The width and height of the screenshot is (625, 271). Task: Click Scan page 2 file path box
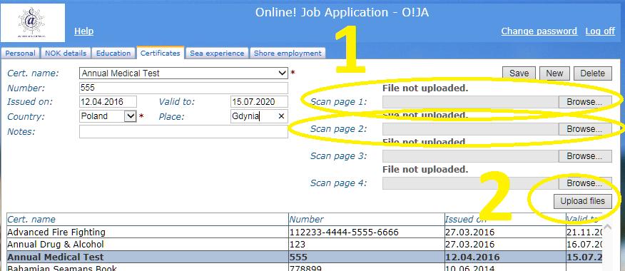coord(470,129)
